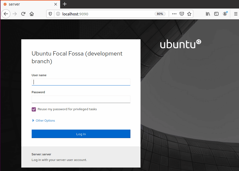Image resolution: width=239 pixels, height=171 pixels.
Task: Close the server tab
Action: point(56,4)
